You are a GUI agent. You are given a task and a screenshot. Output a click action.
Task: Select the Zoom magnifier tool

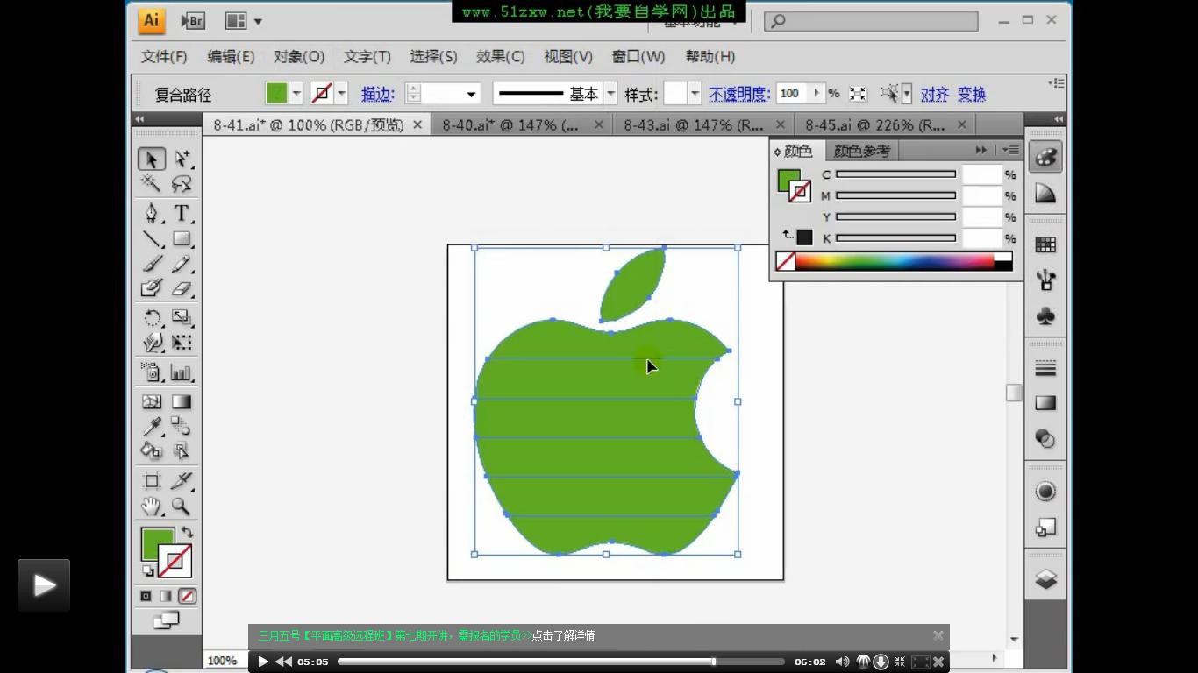point(182,506)
